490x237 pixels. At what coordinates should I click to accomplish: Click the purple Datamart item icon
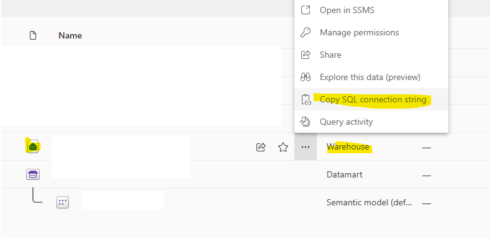tap(33, 174)
